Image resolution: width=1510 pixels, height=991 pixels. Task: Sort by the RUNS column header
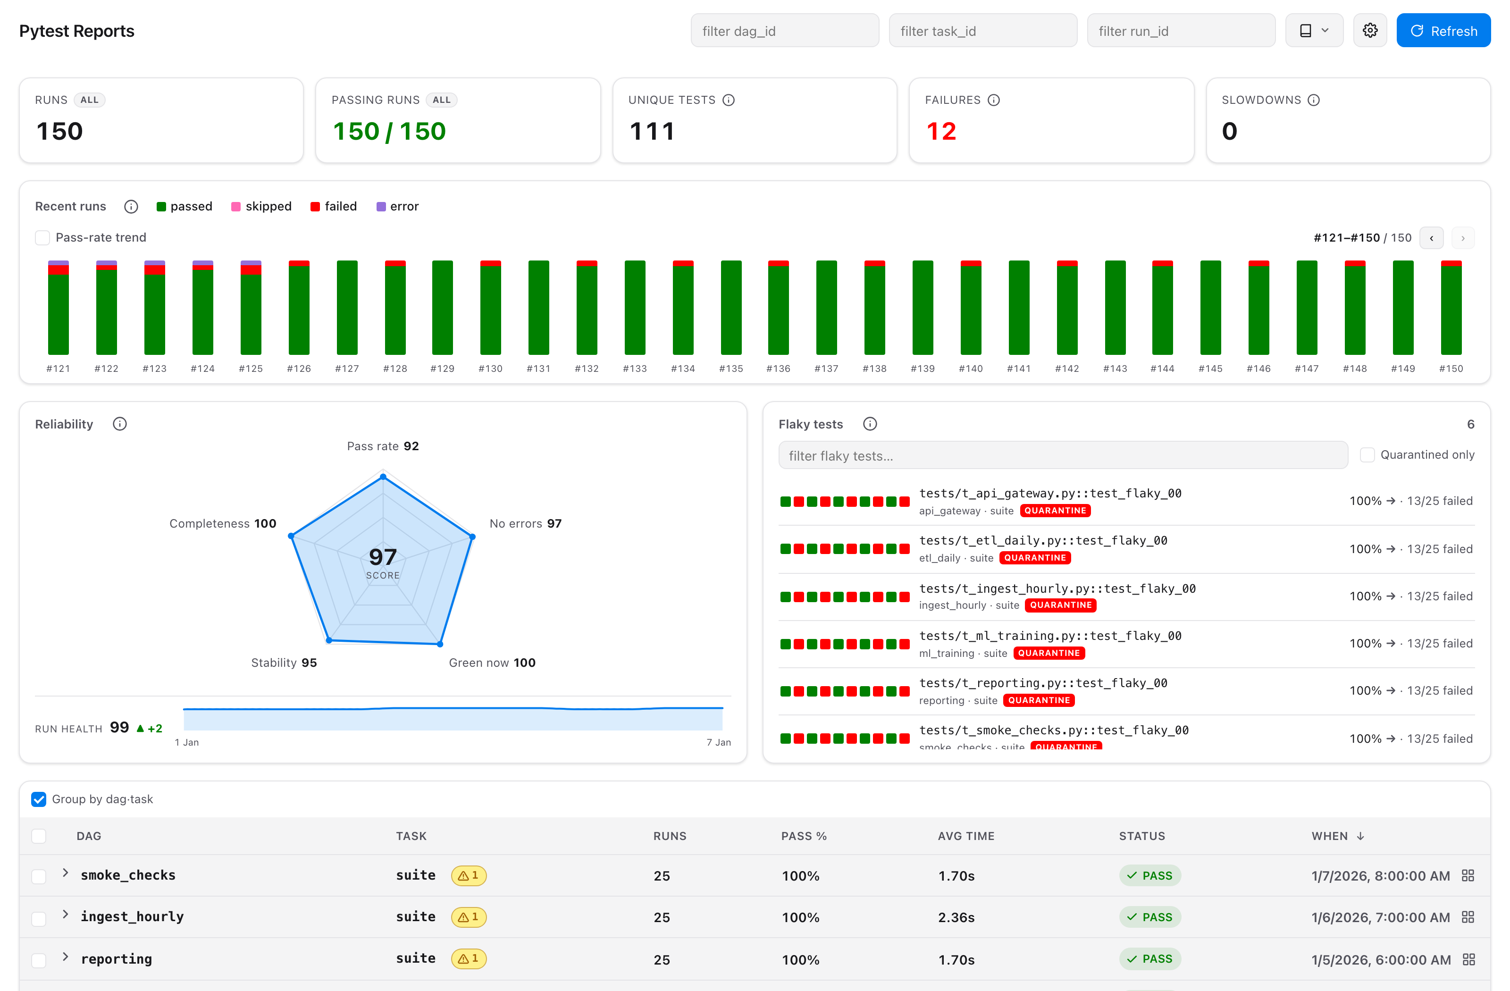tap(670, 836)
